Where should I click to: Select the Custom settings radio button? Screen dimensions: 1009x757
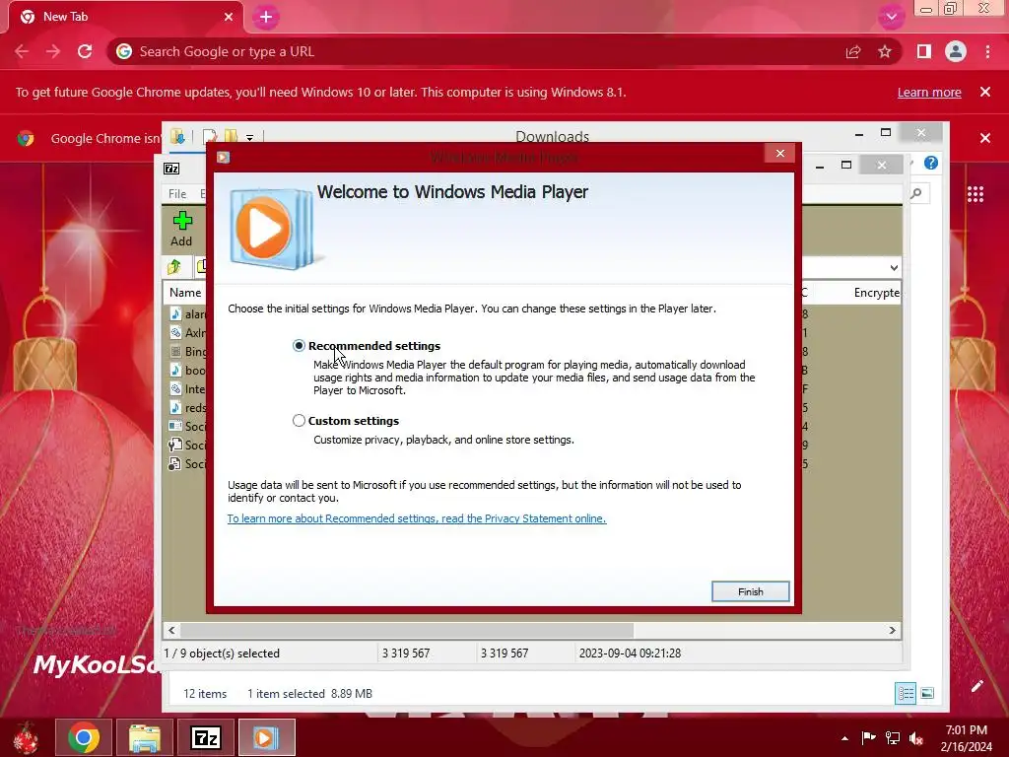[x=299, y=420]
